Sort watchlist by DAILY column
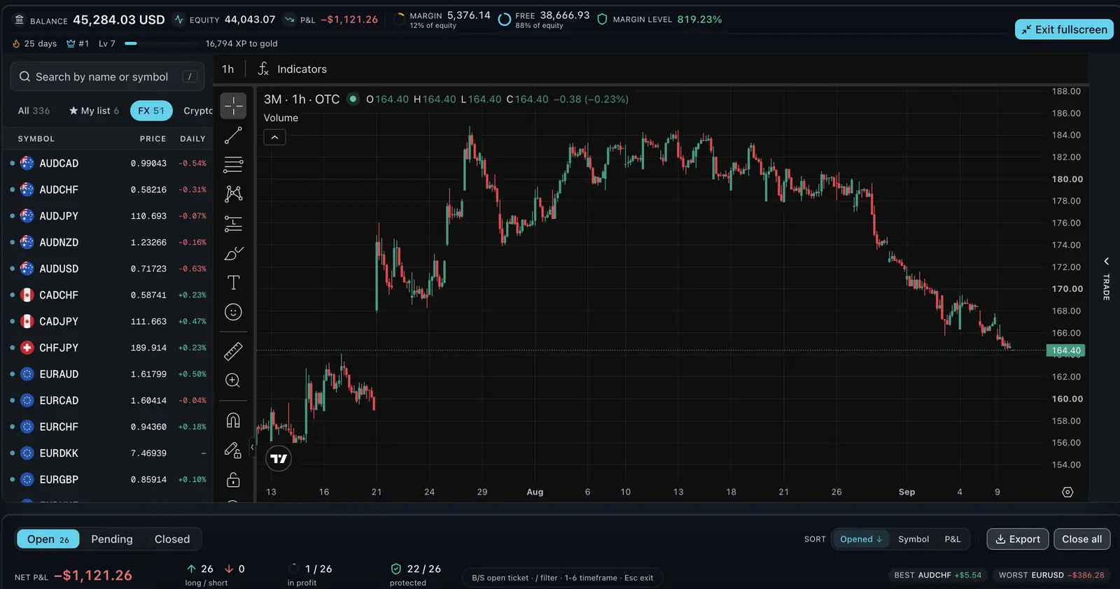This screenshot has height=589, width=1120. (192, 139)
